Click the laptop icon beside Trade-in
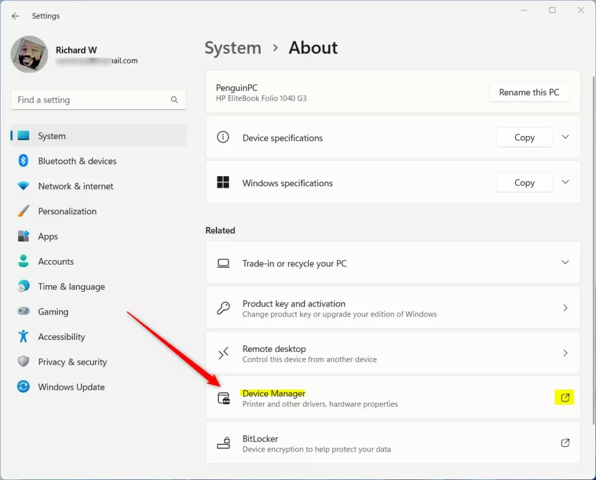The image size is (596, 480). (223, 263)
